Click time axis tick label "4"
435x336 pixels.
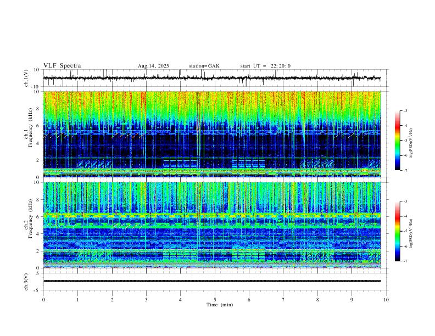[x=180, y=300]
